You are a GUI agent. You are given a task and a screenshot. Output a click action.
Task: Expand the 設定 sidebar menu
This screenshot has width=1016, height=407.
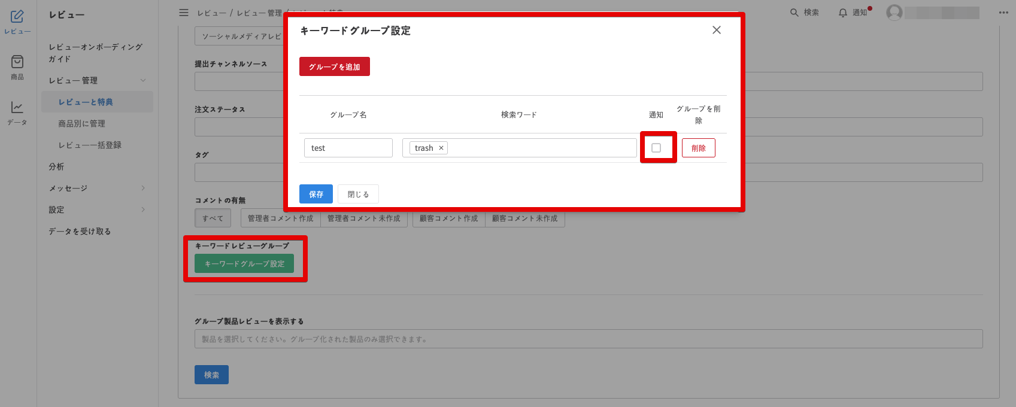point(143,209)
